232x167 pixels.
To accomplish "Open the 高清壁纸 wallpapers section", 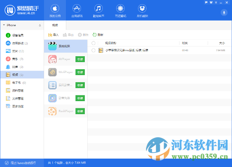I will 120,10.
